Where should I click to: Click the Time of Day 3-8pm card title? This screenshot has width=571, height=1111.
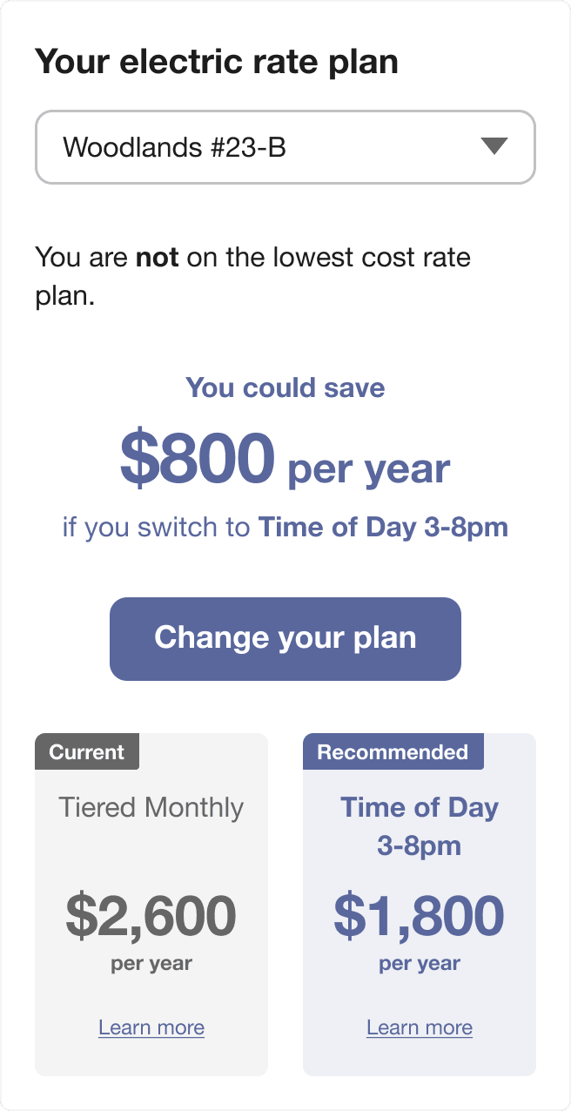(x=419, y=825)
